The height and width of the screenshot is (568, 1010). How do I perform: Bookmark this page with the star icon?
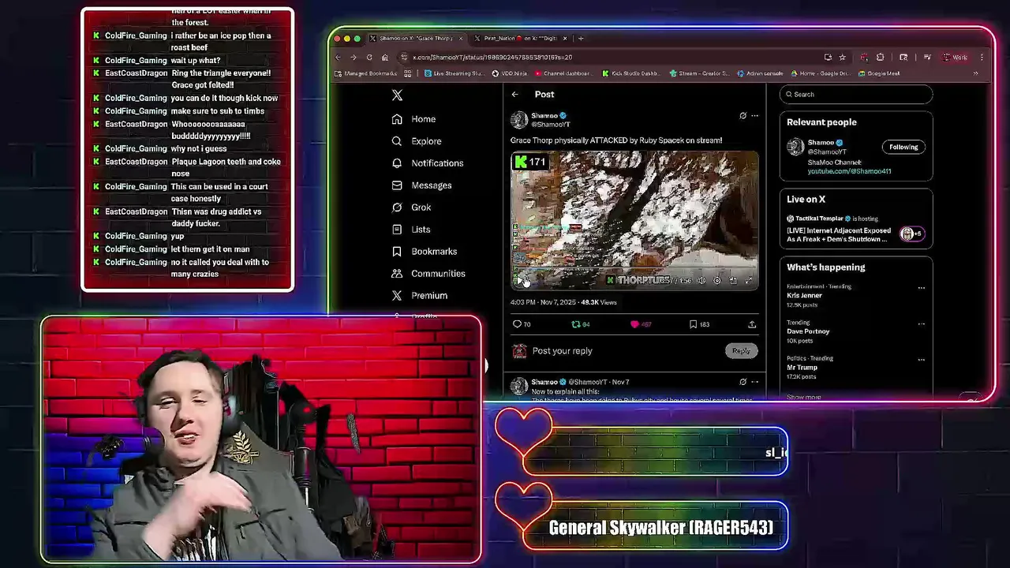[842, 58]
